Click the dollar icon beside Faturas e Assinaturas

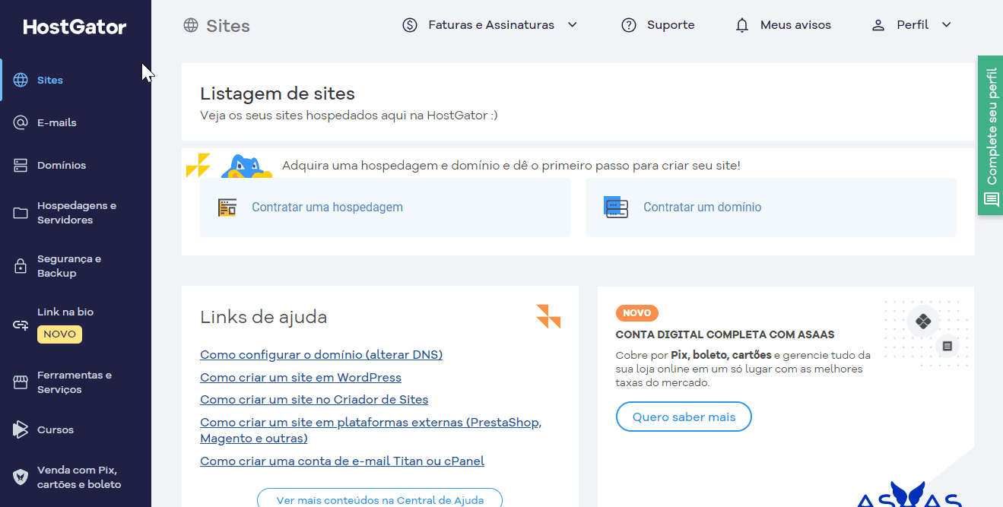(410, 25)
